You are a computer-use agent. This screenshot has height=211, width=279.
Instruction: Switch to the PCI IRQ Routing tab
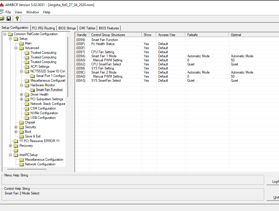pyautogui.click(x=43, y=28)
